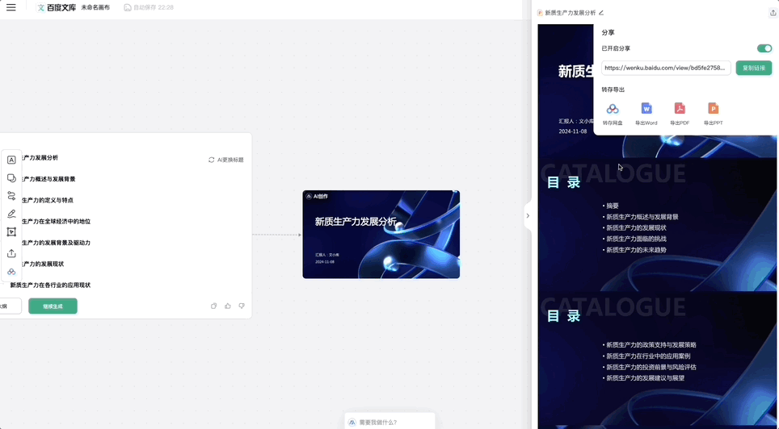Open the hamburger menu at top left

tap(11, 7)
